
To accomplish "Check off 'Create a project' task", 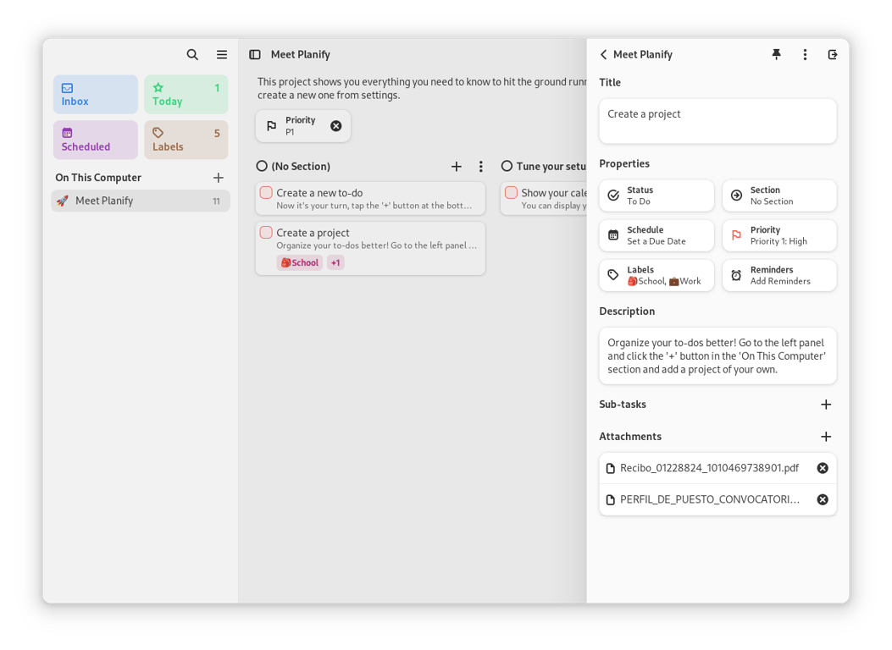I will coord(266,233).
